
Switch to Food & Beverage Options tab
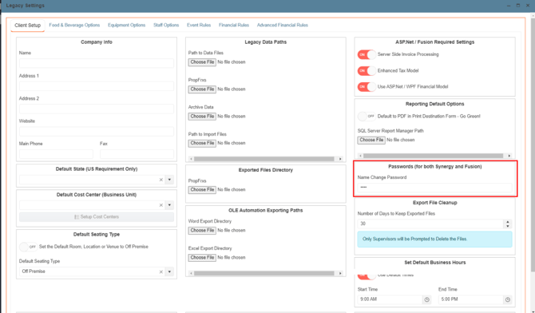(x=74, y=25)
